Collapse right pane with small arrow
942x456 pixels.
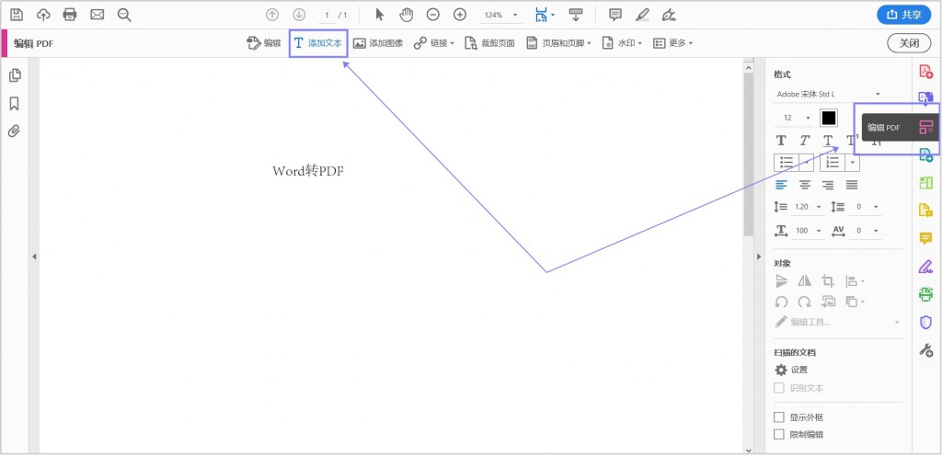tap(759, 256)
